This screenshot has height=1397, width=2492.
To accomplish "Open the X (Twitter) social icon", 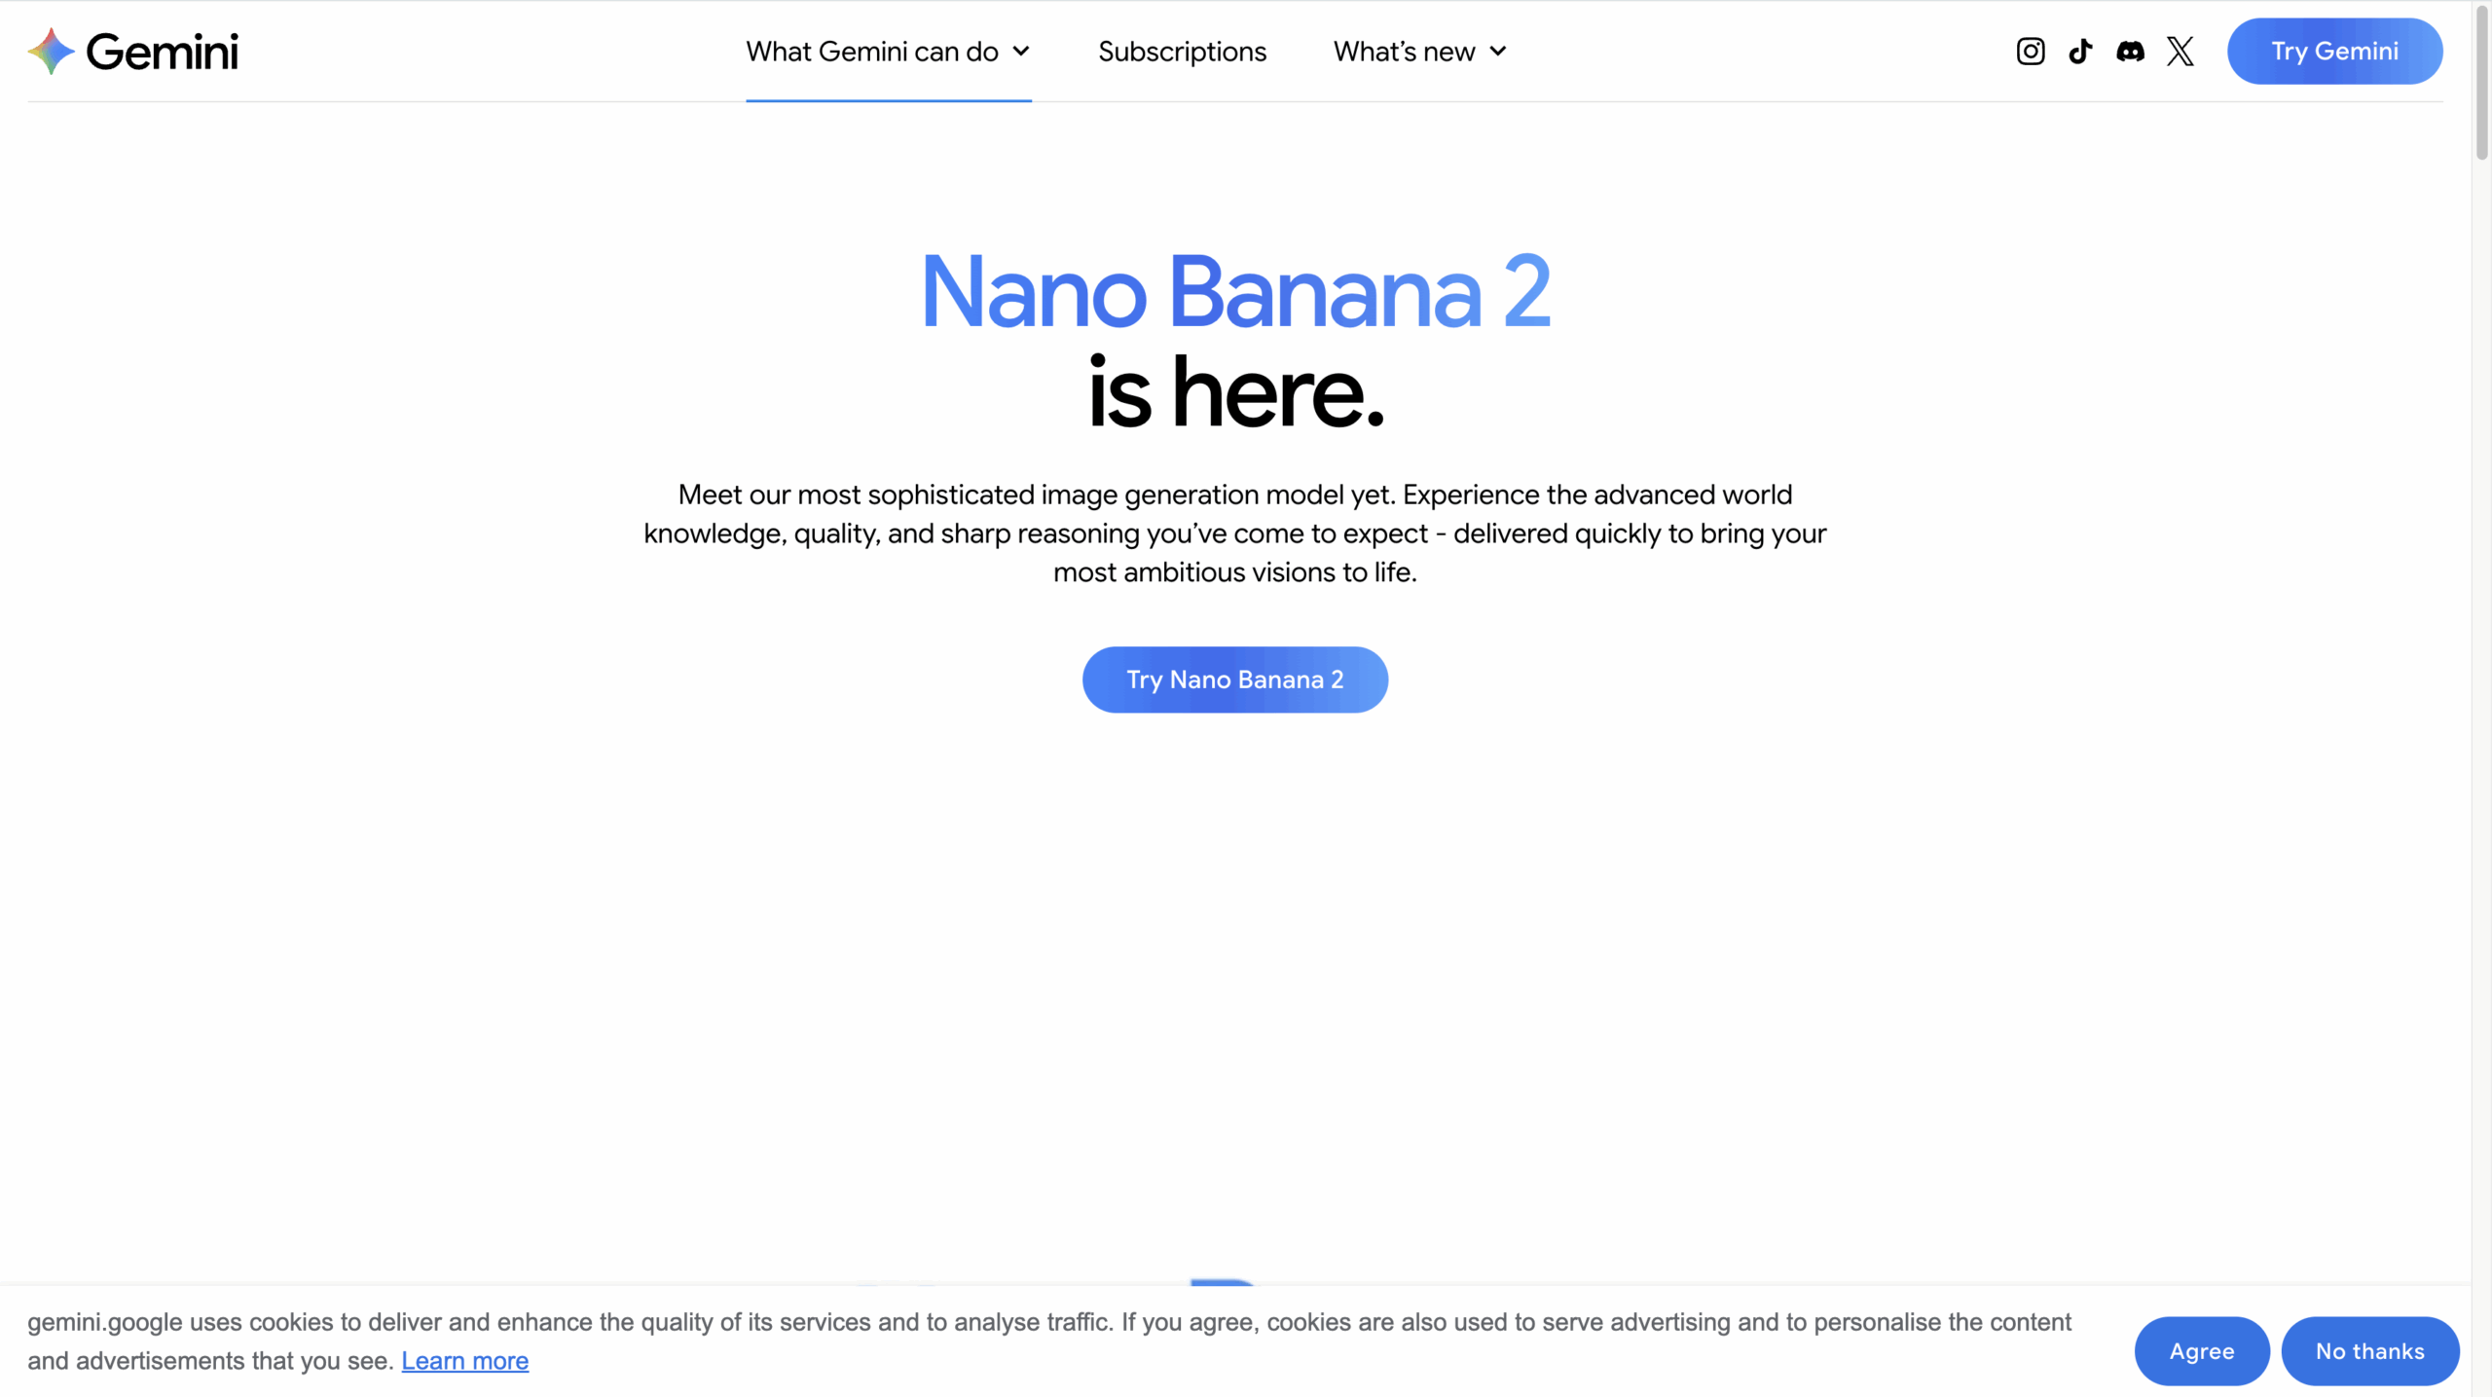I will pos(2180,51).
